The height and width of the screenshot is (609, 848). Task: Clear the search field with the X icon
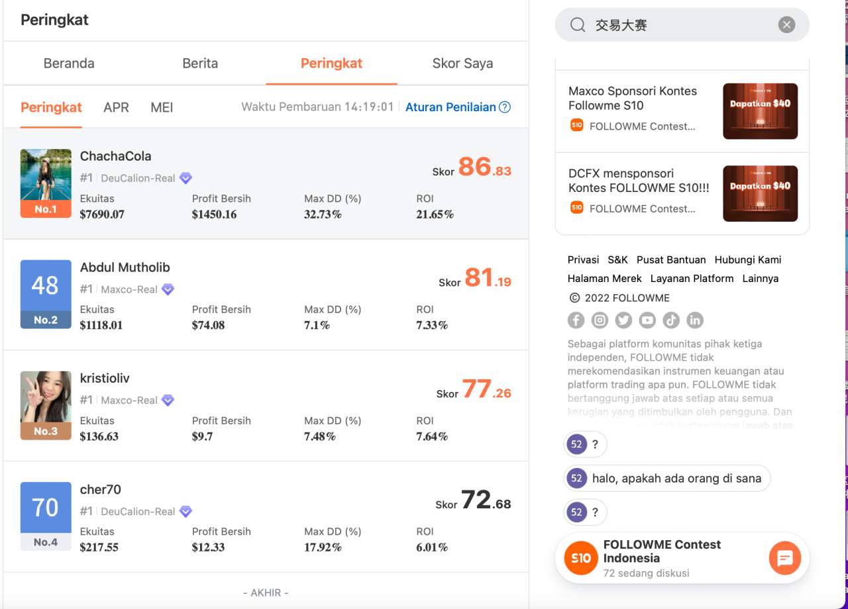click(x=786, y=25)
